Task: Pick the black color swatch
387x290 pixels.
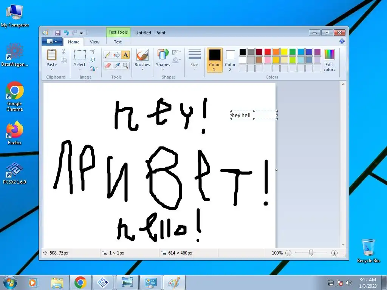Action: pos(243,52)
